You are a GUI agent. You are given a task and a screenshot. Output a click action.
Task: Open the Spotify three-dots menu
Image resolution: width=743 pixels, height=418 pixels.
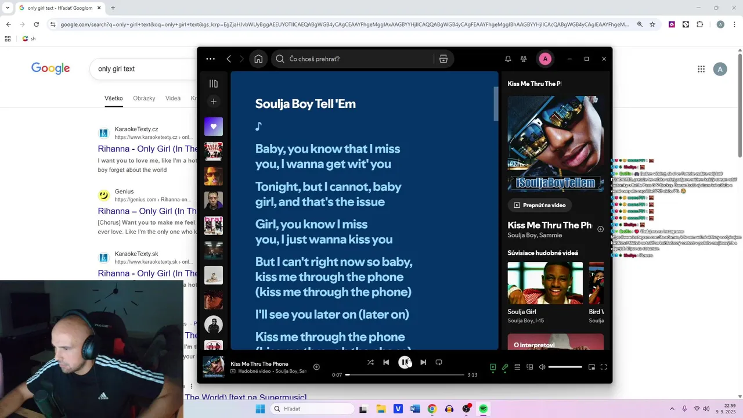click(211, 59)
